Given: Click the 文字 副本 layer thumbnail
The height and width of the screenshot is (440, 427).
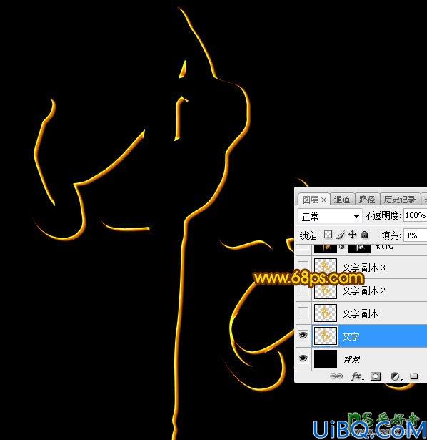Looking at the screenshot, I should [326, 313].
